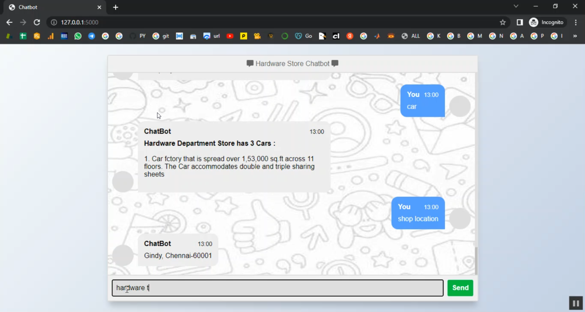Screen dimensions: 585x312
Task: Reload the Chatbot page
Action: (x=37, y=22)
